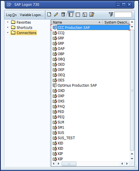This screenshot has width=139, height=171.
Task: Sort by the Name column header
Action: coord(77,22)
